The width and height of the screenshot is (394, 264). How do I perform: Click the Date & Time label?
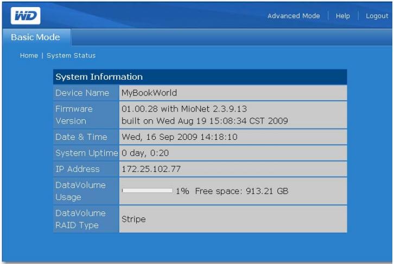tap(81, 137)
